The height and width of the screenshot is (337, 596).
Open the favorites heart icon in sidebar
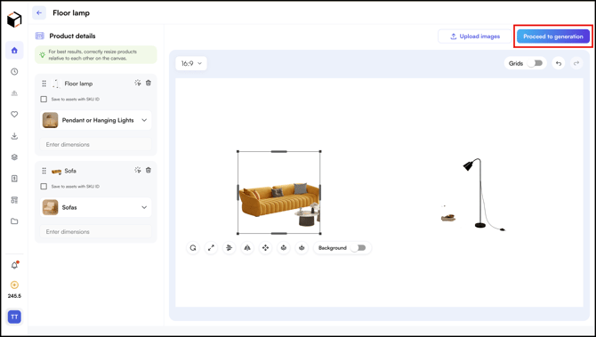pos(14,115)
